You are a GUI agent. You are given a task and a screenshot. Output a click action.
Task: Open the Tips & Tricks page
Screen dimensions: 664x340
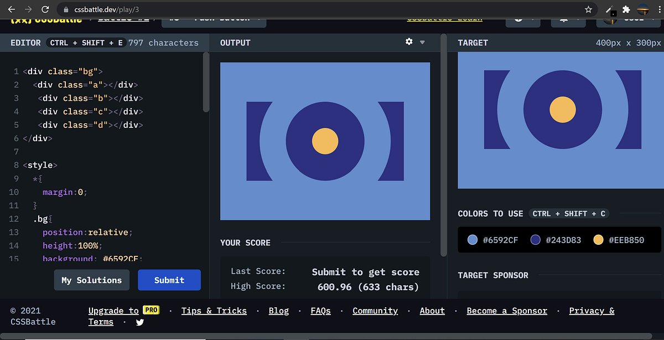pyautogui.click(x=214, y=311)
